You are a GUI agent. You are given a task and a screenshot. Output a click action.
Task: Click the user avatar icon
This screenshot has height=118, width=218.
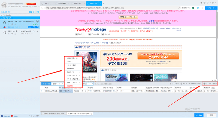(4, 5)
